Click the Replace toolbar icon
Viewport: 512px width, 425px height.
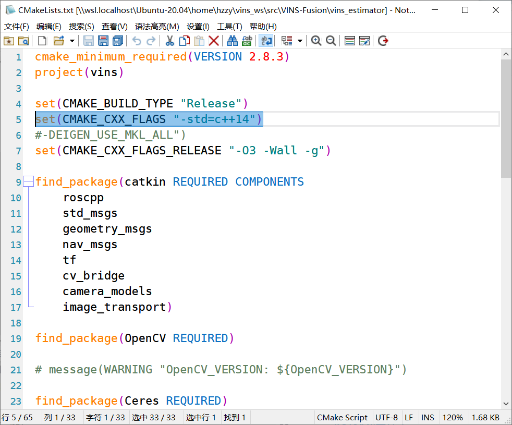pyautogui.click(x=247, y=41)
